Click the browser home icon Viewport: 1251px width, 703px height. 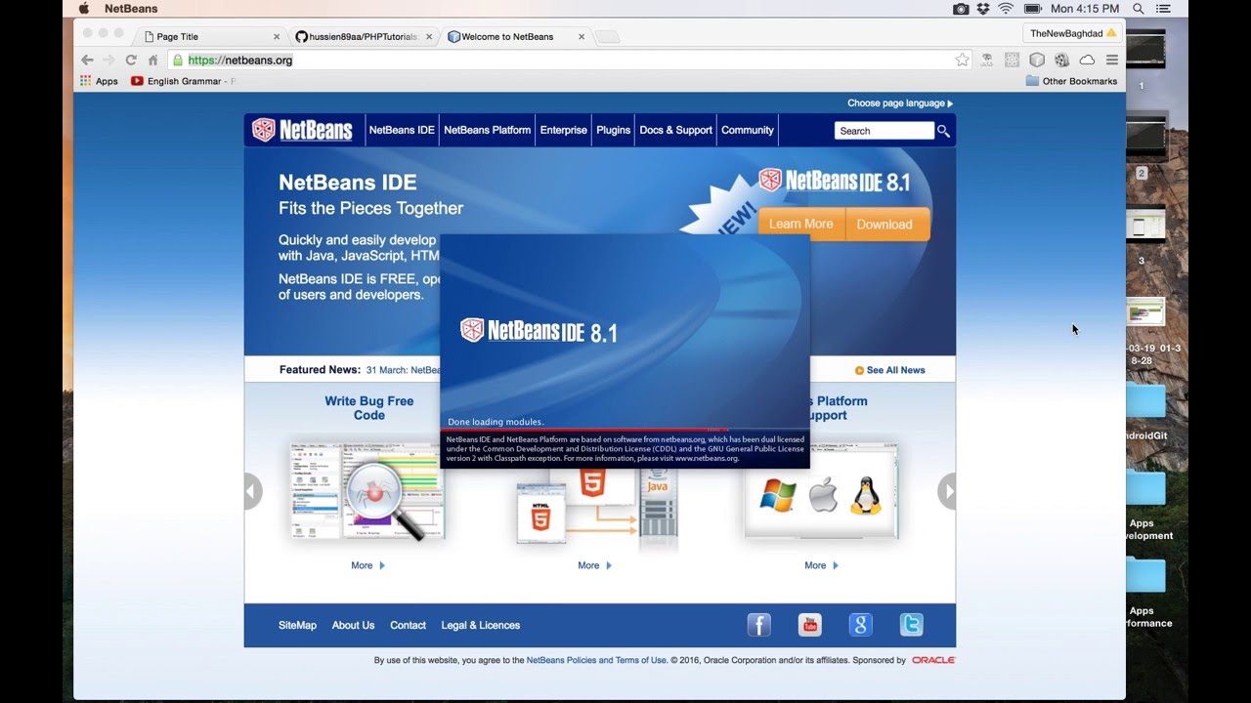pos(152,61)
